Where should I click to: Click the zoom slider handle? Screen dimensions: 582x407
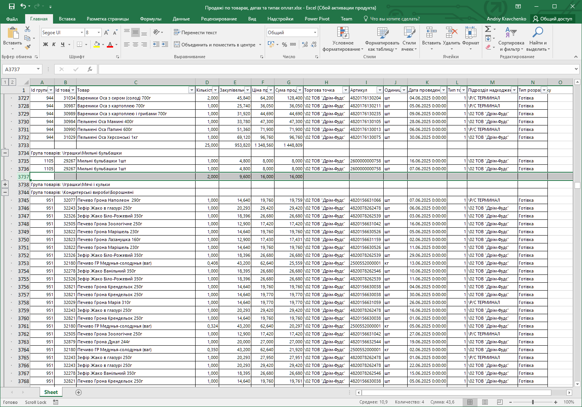tap(533, 402)
